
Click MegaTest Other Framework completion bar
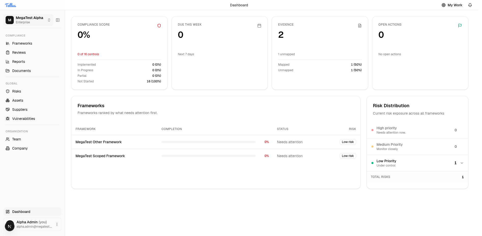(x=208, y=142)
